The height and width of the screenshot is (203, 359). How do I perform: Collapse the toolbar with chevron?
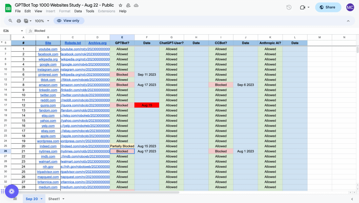tap(348, 21)
